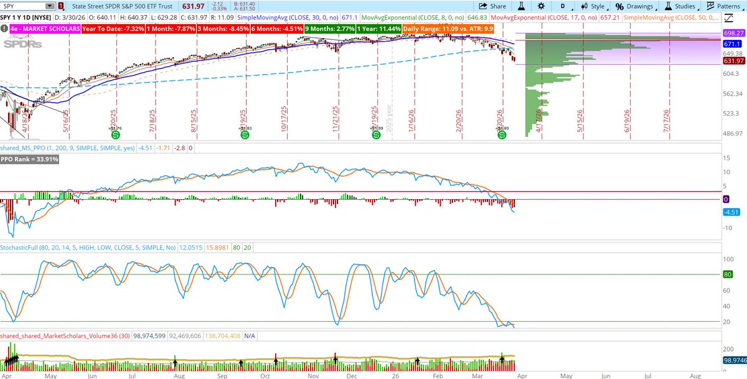This screenshot has width=747, height=379.
Task: Open the D timeframe dropdown
Action: (x=562, y=6)
